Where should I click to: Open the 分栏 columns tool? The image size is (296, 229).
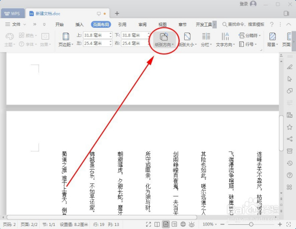click(x=206, y=40)
